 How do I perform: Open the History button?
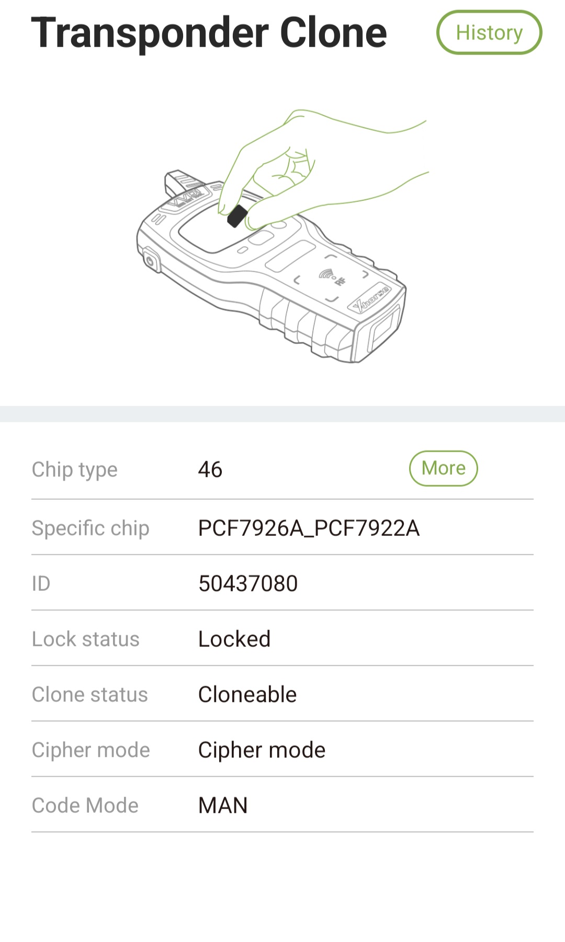click(489, 32)
